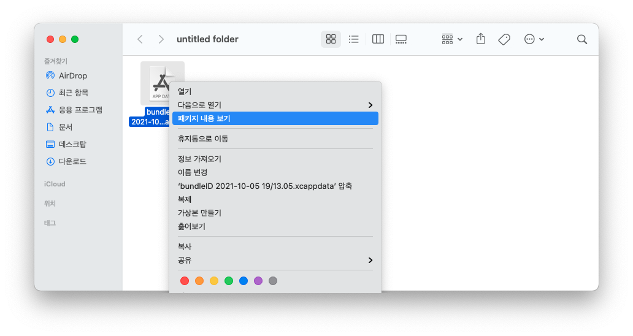Screen dimensions: 633x336
Task: Click the applications icon beside 응용 프로그램
Action: tap(50, 110)
